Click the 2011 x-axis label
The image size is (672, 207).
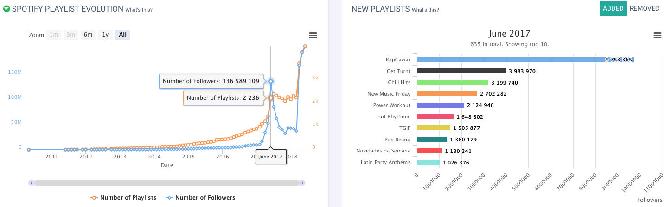point(51,157)
